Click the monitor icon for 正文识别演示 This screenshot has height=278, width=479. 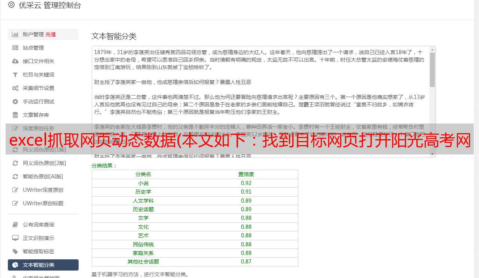[15, 238]
